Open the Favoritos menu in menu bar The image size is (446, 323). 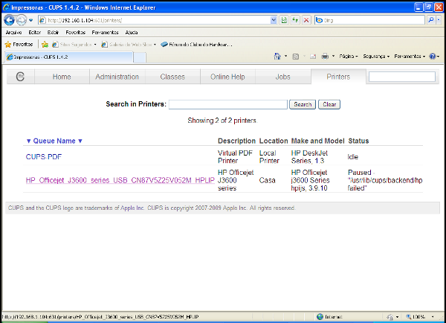75,33
